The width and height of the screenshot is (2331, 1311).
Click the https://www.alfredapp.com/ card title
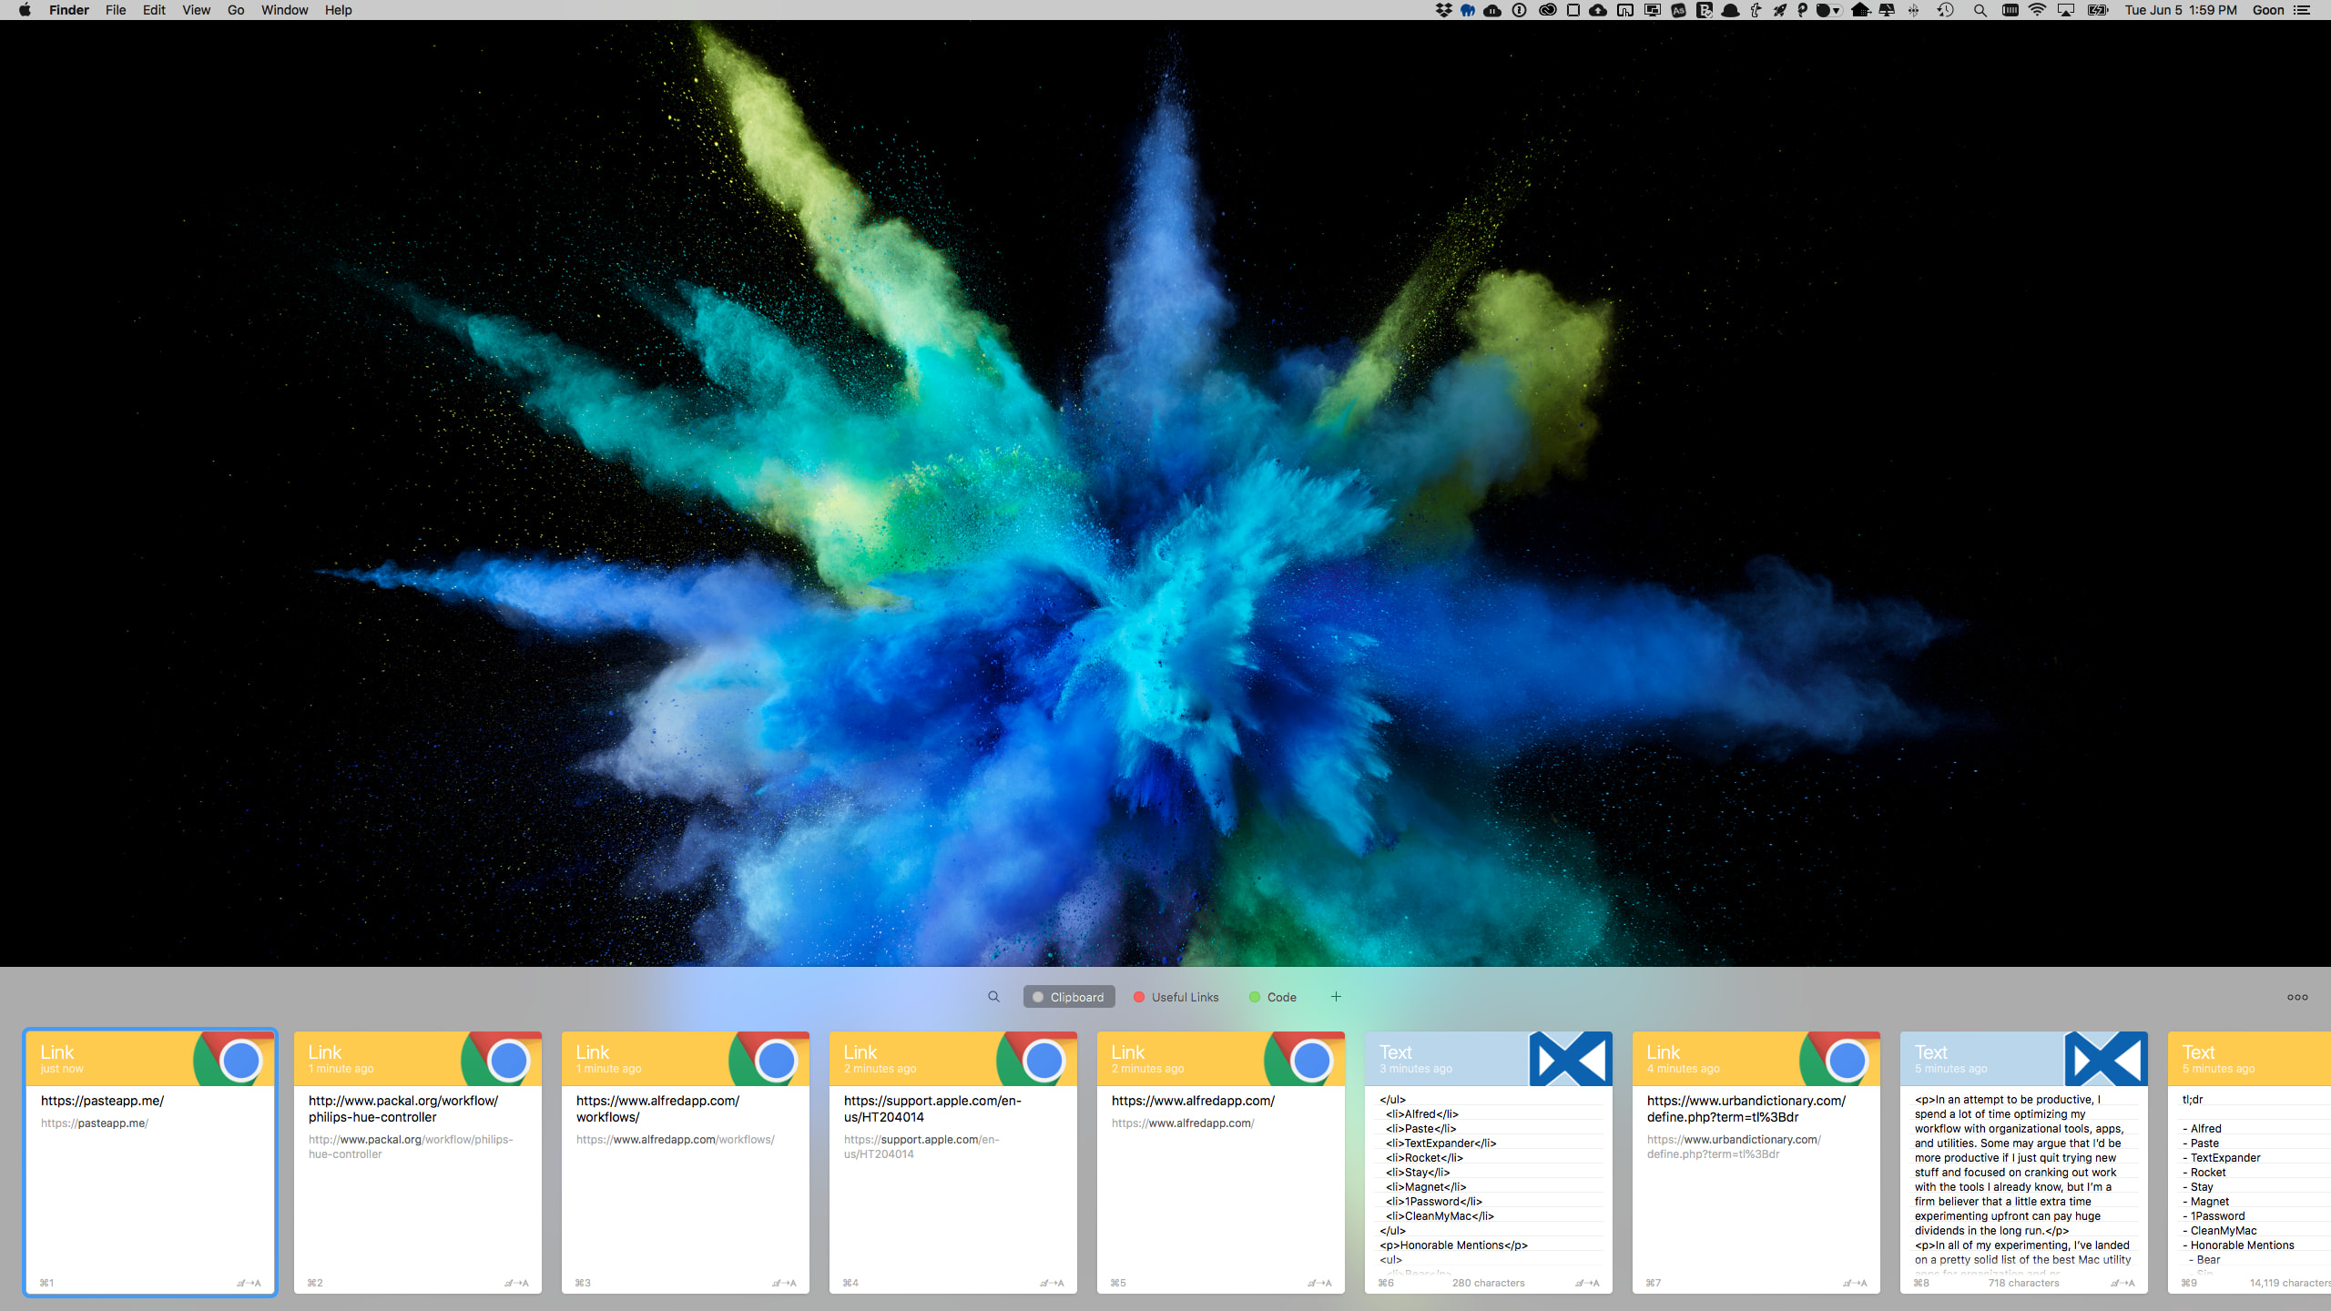1193,1101
